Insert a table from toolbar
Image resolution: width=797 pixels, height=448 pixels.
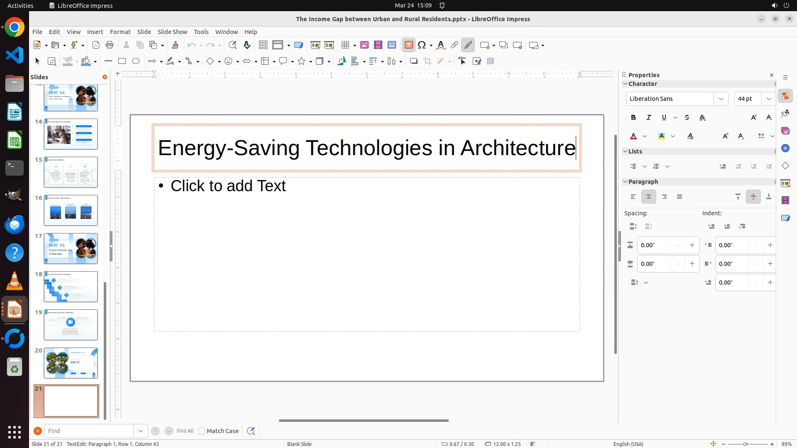[345, 45]
